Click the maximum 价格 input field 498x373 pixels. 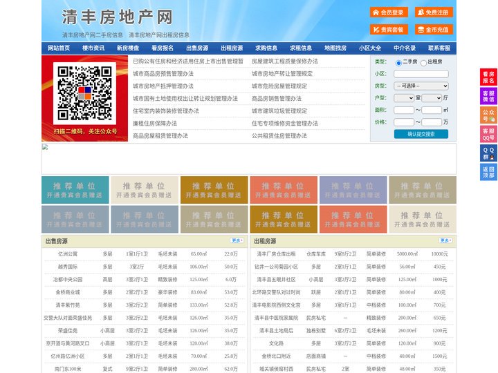[x=432, y=122]
